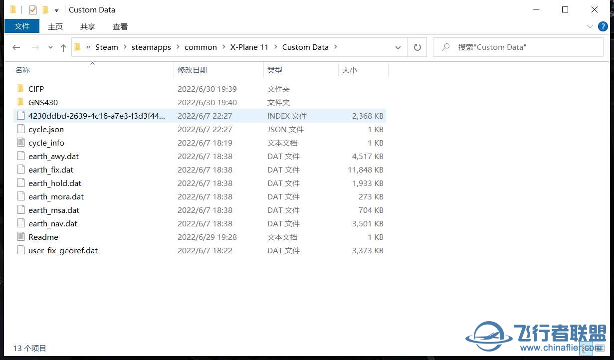Open the blue Help icon
The image size is (614, 360).
[x=603, y=26]
